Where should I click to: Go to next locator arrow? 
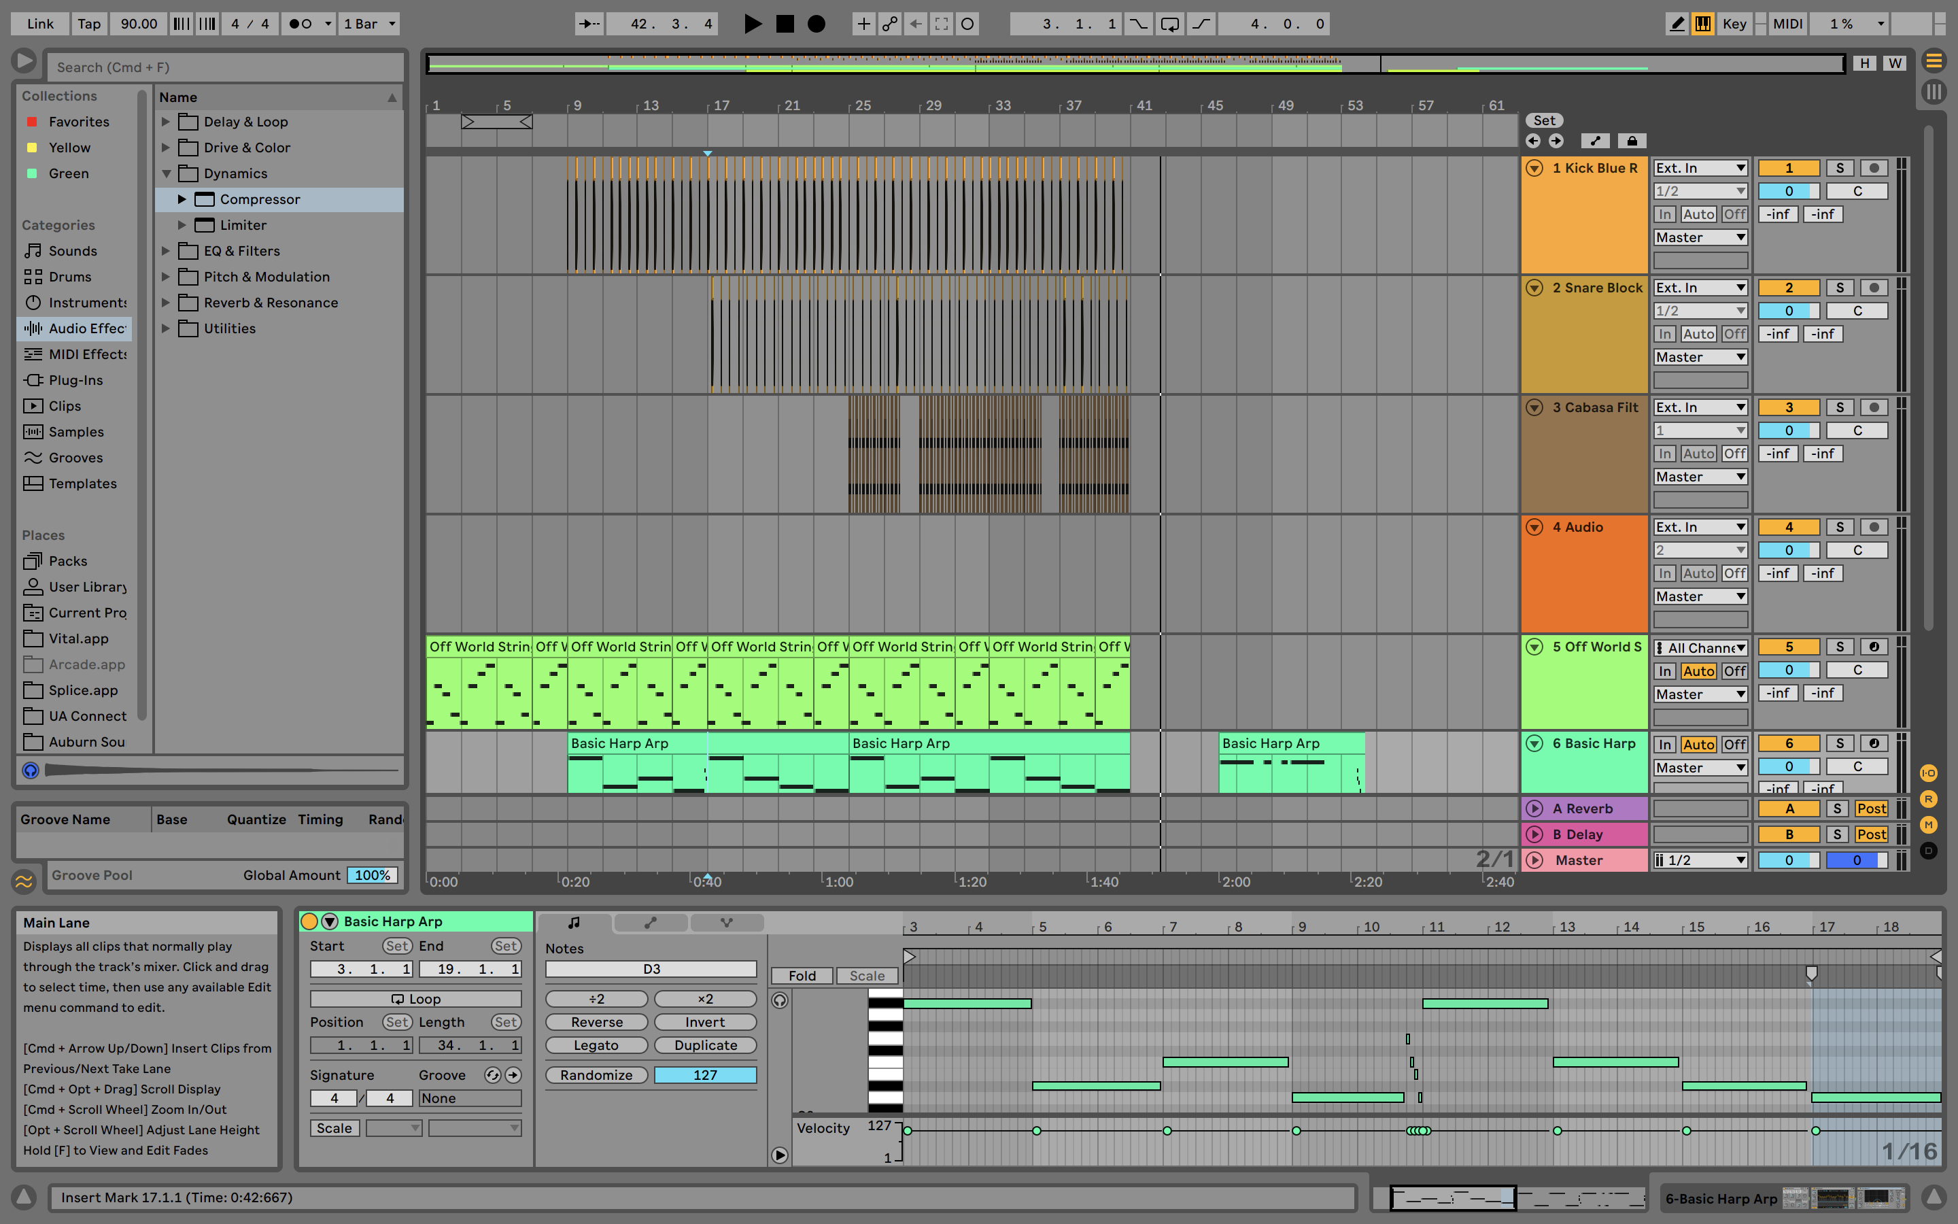click(x=1555, y=141)
